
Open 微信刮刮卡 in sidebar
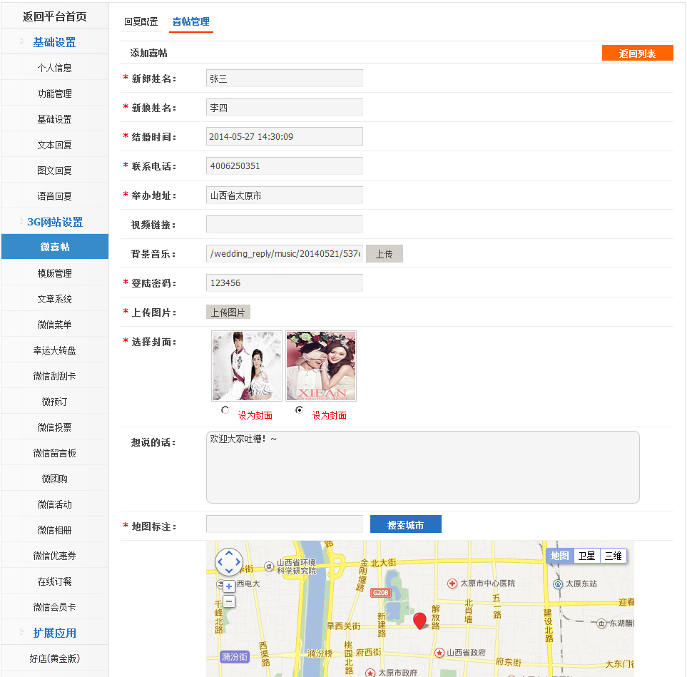55,375
